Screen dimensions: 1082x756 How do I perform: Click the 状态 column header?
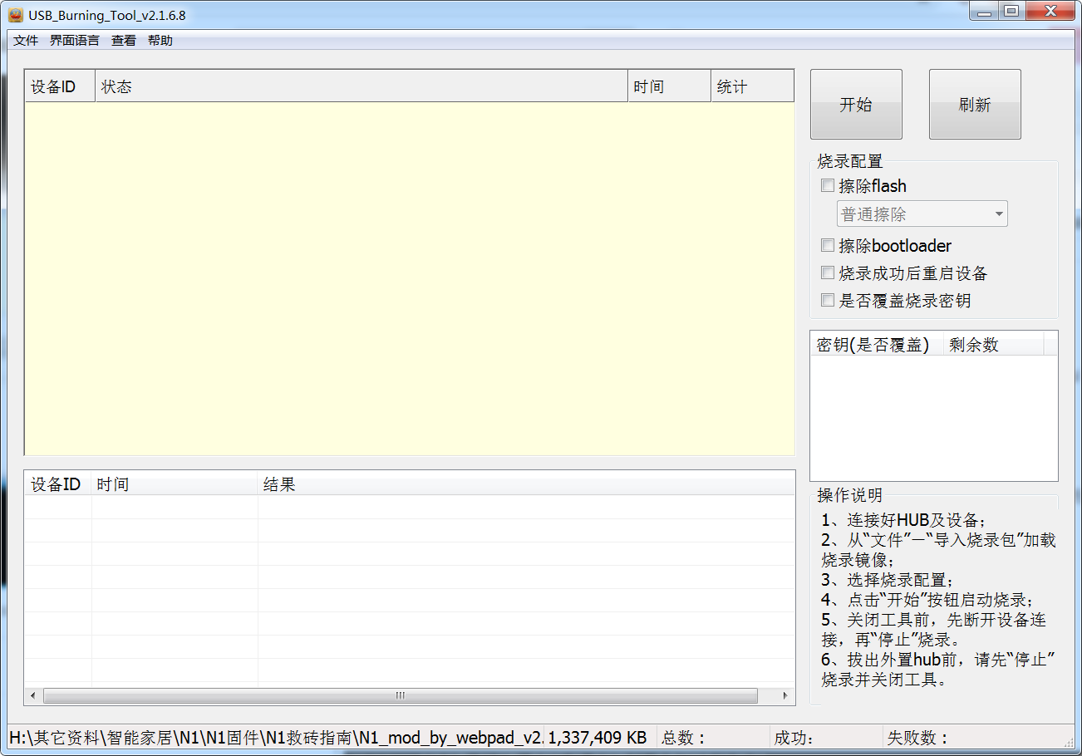[361, 86]
